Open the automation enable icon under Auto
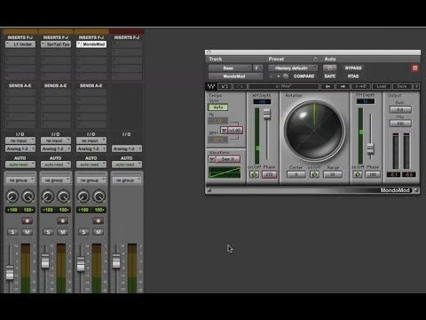Screen dimensions: 426x320 329,68
